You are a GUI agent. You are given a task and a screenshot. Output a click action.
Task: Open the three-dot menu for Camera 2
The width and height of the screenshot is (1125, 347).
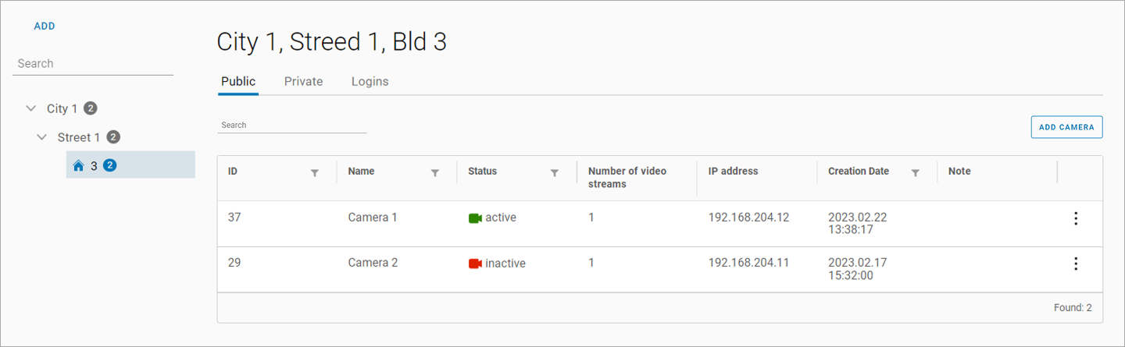[1076, 264]
